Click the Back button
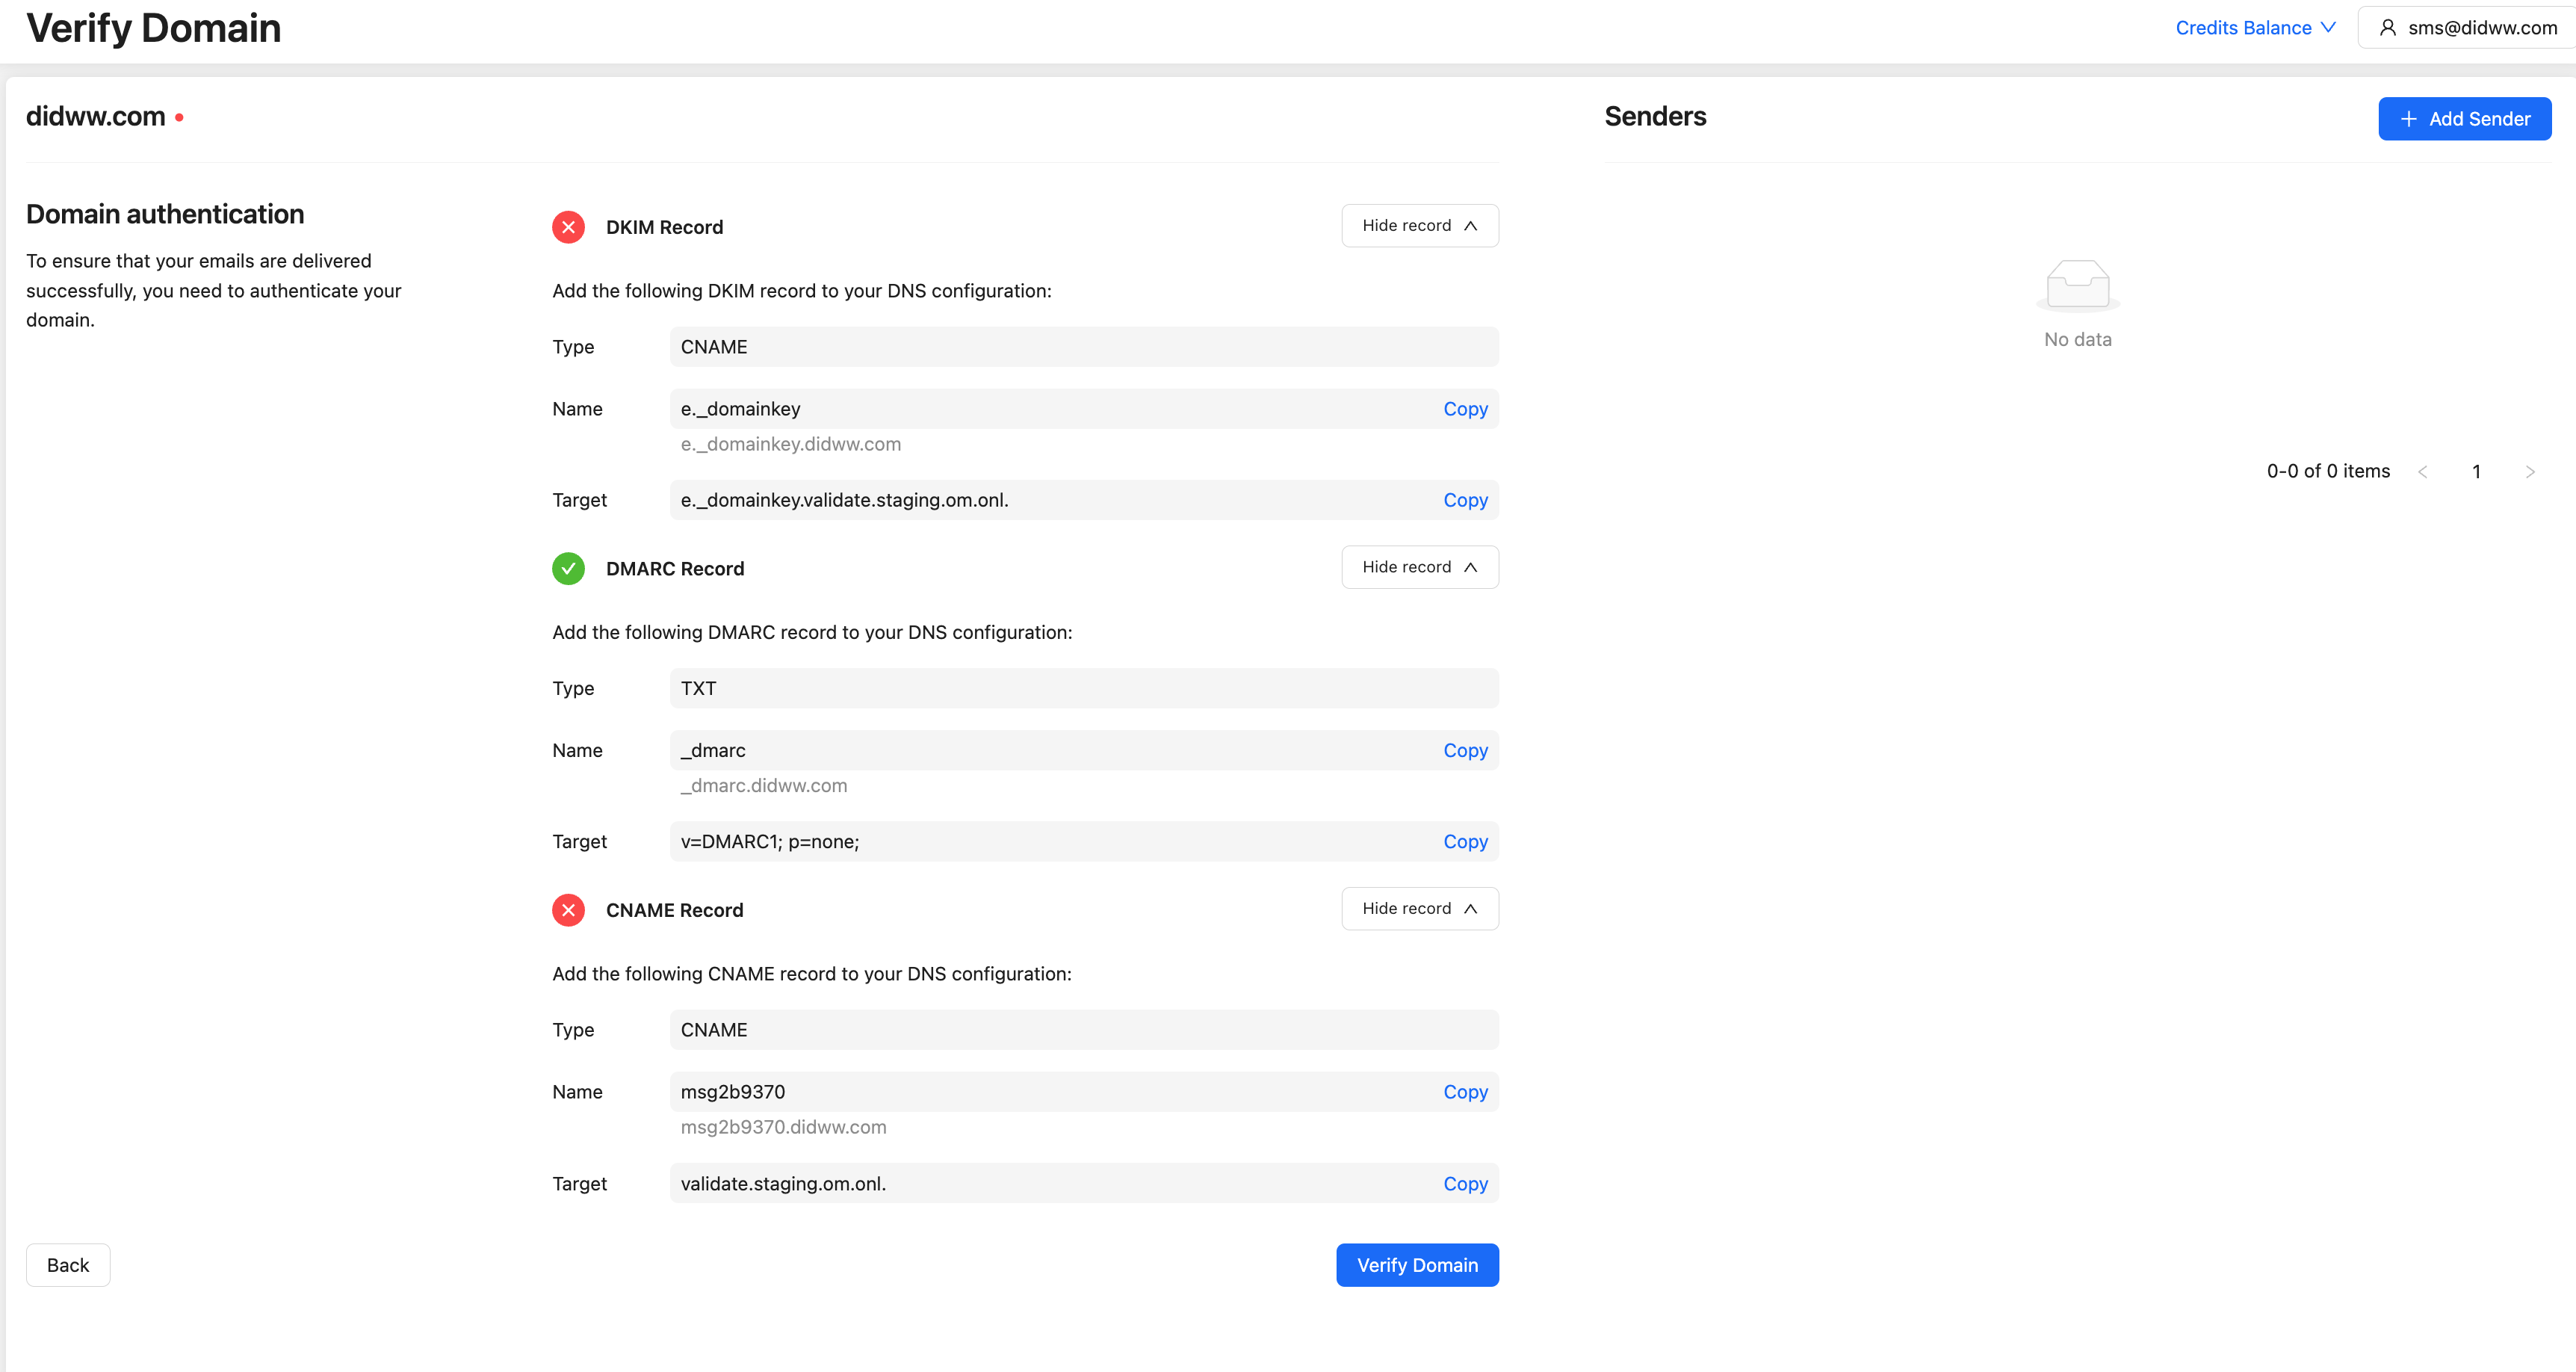The width and height of the screenshot is (2576, 1372). [68, 1265]
